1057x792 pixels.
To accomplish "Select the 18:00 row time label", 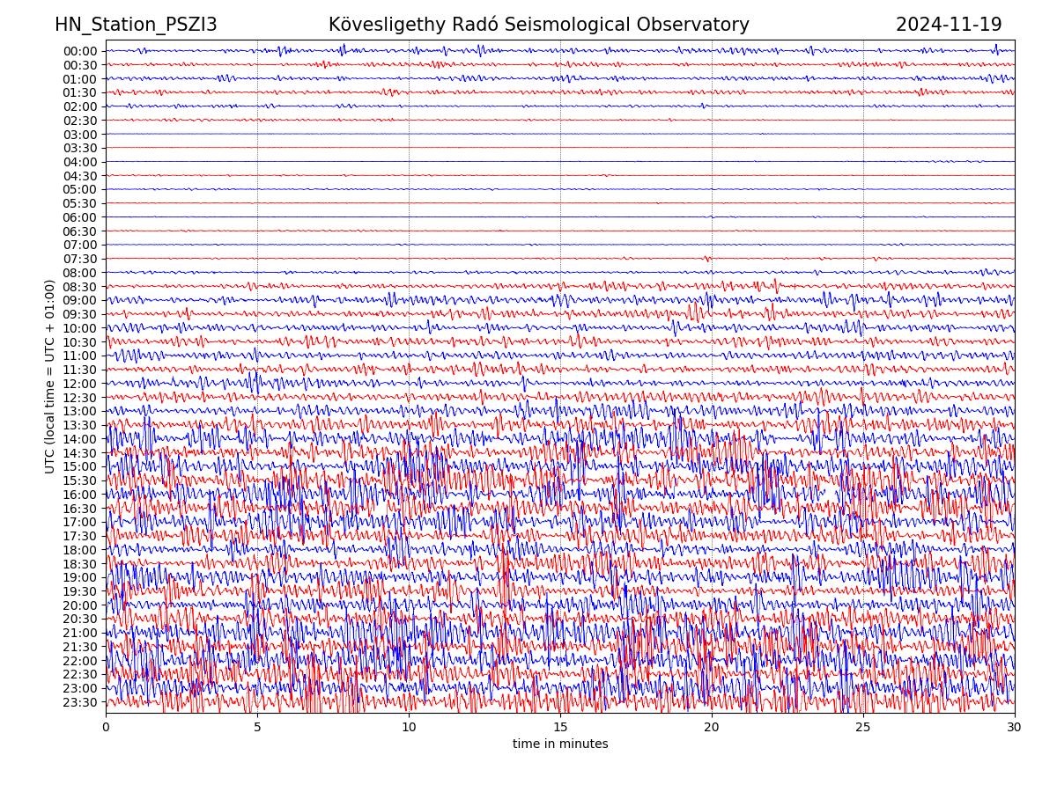I will click(x=80, y=550).
